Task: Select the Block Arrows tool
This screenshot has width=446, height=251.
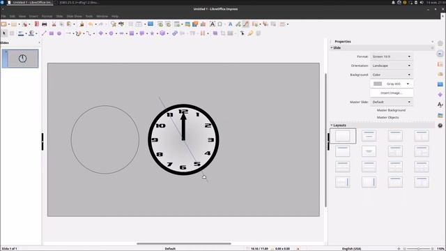Action: pos(121,33)
